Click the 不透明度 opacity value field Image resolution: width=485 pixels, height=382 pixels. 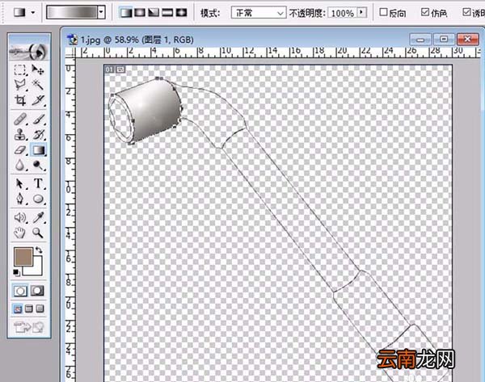(342, 13)
